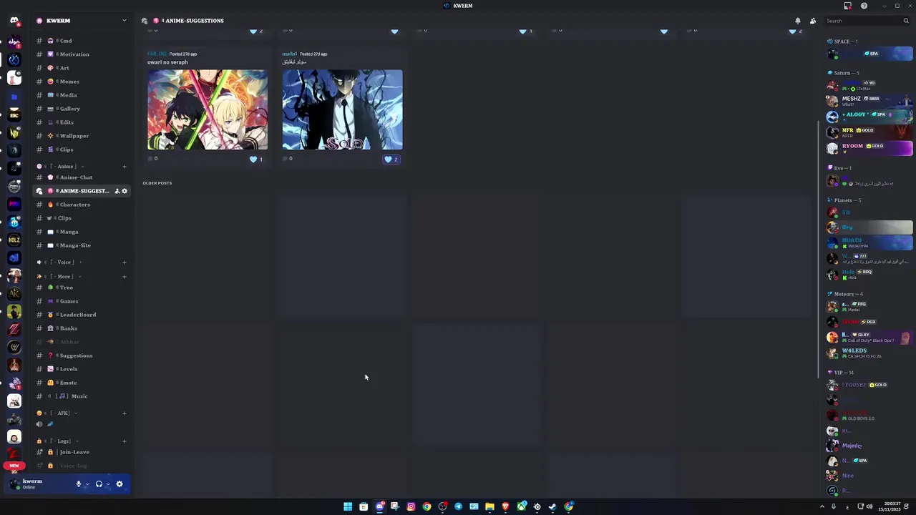This screenshot has width=916, height=515.
Task: Add channel to Logs category
Action: (x=125, y=441)
